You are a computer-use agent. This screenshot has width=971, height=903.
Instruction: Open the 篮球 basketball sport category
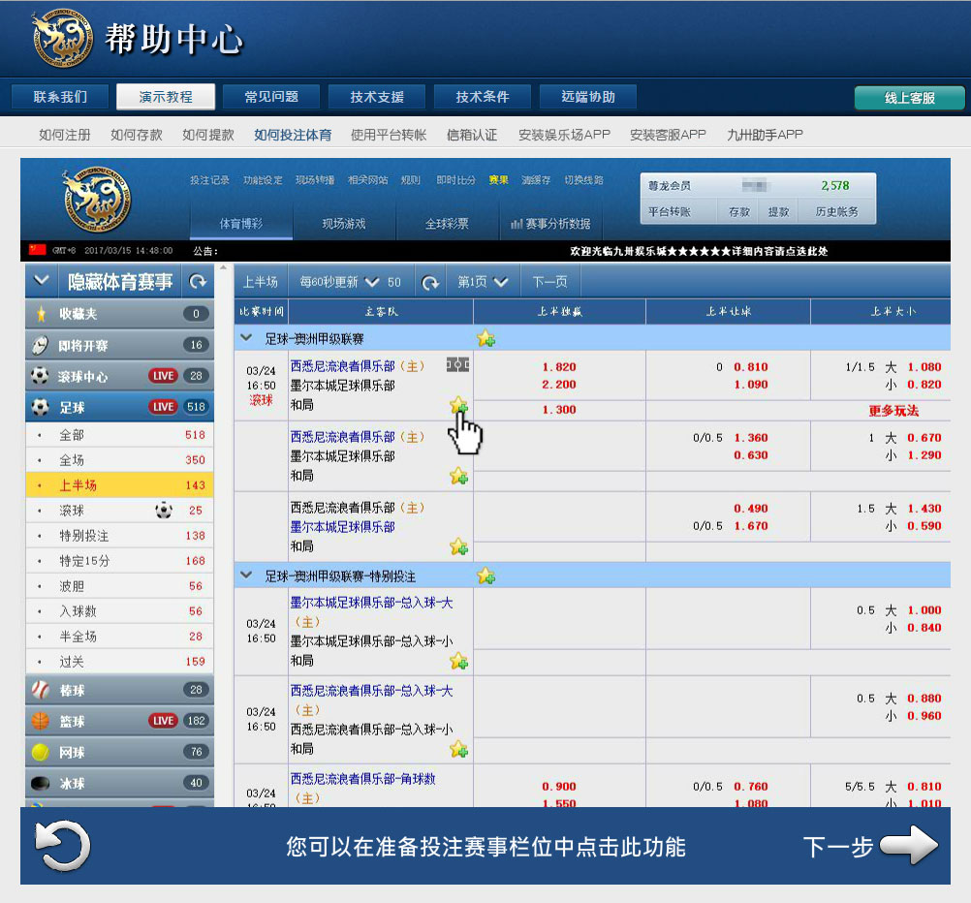coord(73,721)
